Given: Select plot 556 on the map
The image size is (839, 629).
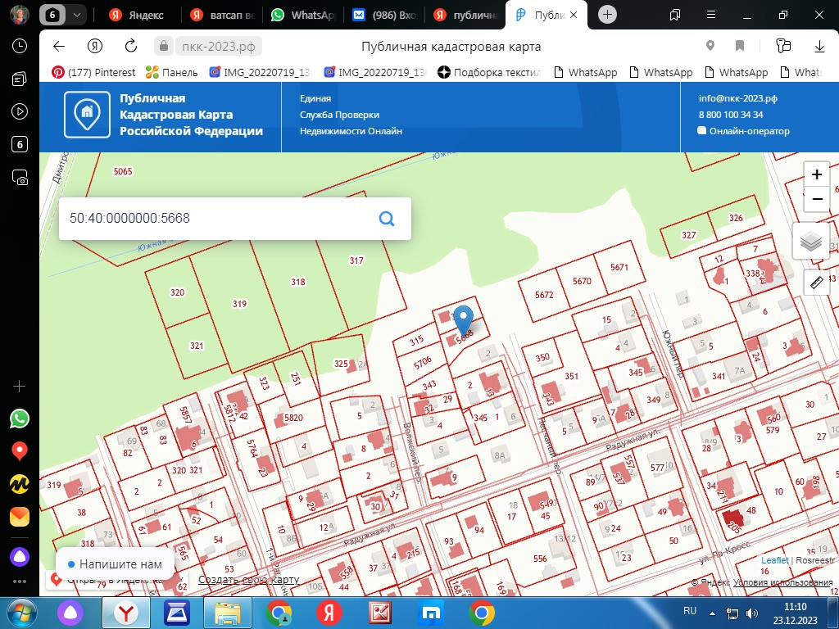Looking at the screenshot, I should click(x=540, y=559).
